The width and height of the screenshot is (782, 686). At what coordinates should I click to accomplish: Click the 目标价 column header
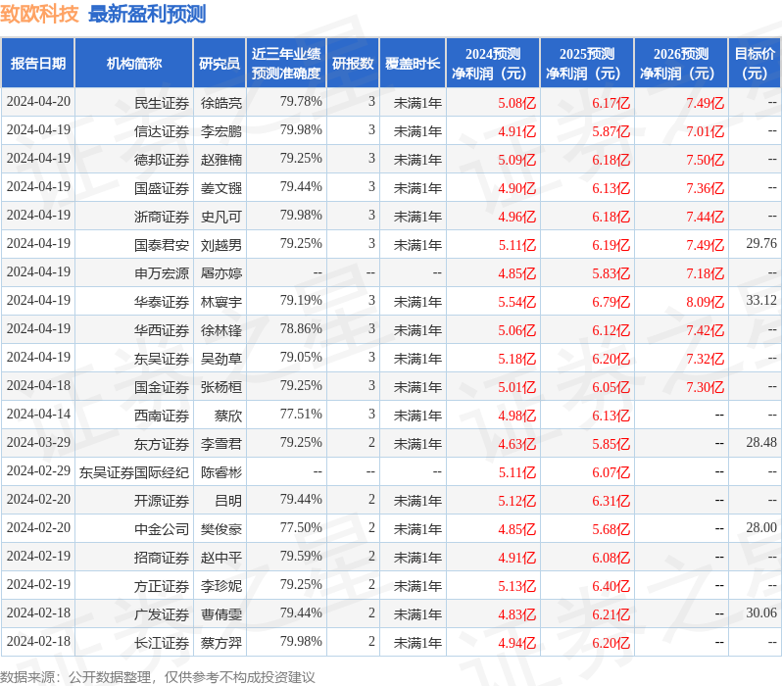[x=755, y=64]
